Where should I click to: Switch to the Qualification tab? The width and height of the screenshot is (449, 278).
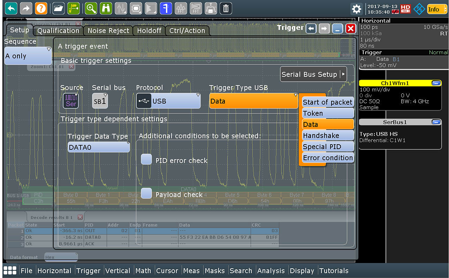coord(58,31)
